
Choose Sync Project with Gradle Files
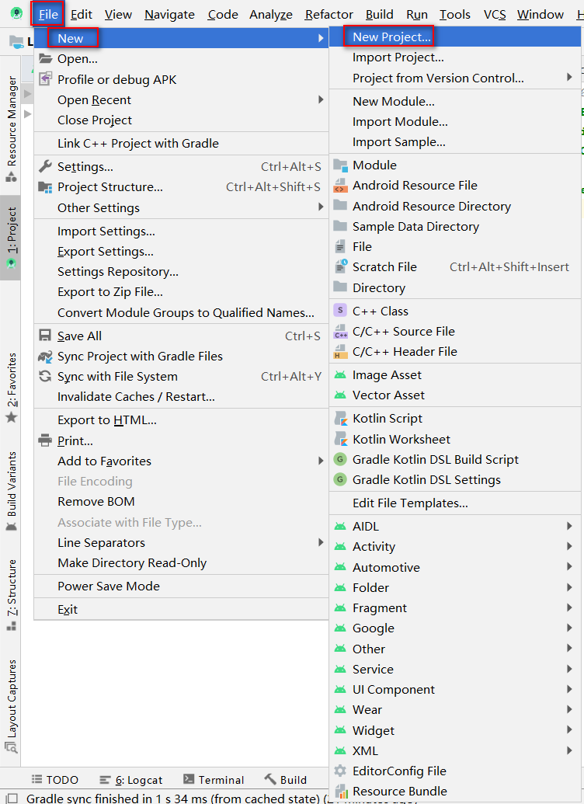click(x=127, y=356)
